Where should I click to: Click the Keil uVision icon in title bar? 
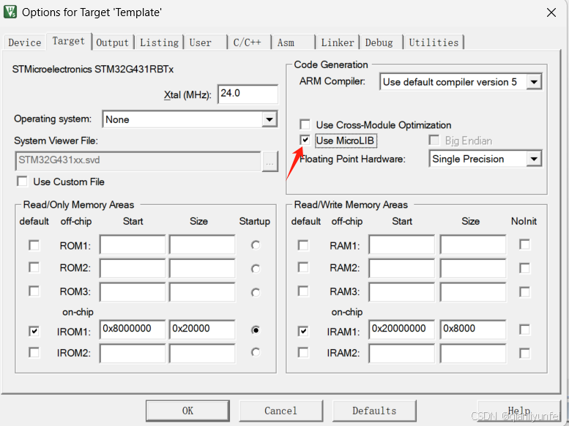coord(10,12)
